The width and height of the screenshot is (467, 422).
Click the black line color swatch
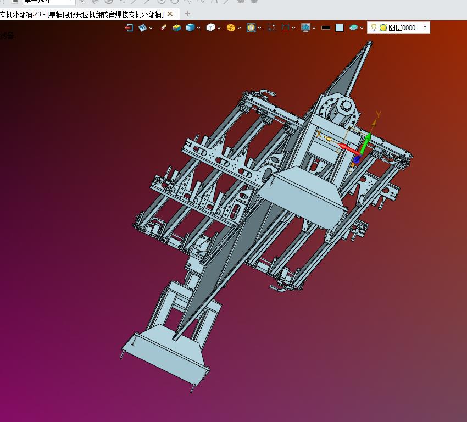point(326,27)
